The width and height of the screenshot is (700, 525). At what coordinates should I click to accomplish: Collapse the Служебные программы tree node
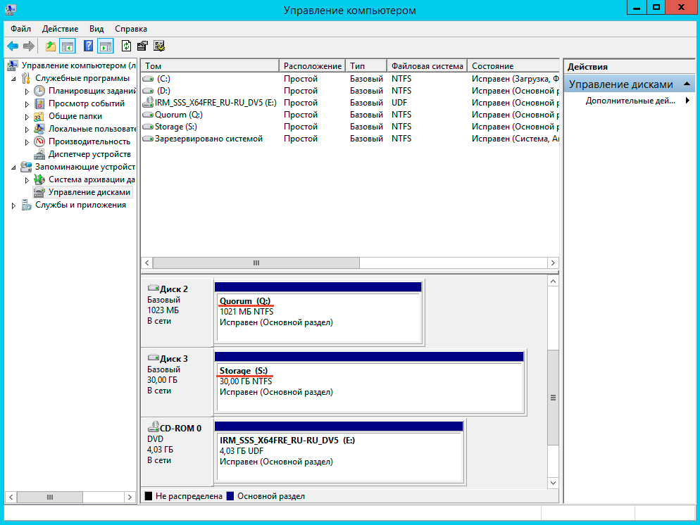(x=15, y=79)
